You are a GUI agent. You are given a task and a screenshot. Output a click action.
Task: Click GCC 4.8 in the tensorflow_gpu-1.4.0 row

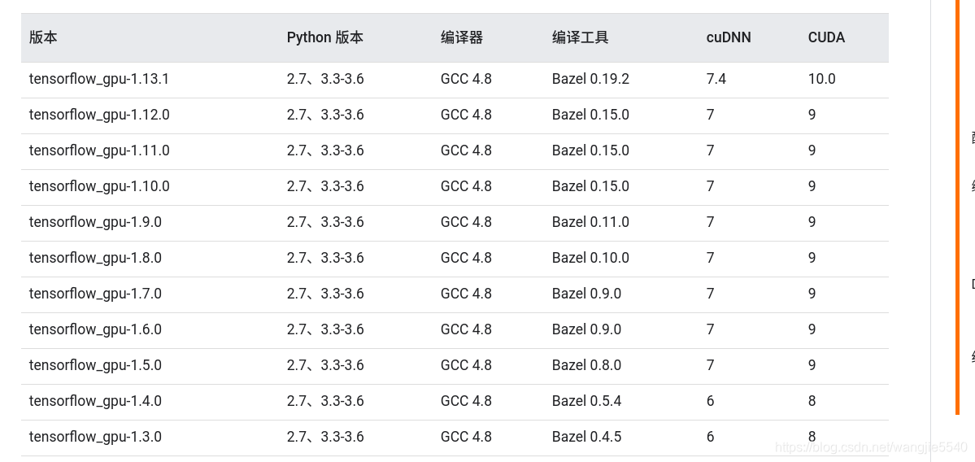click(x=466, y=401)
